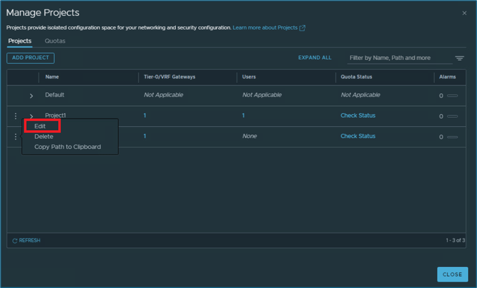Screen dimensions: 477x288
Task: Open Check Status link for Project1
Action: (358, 116)
